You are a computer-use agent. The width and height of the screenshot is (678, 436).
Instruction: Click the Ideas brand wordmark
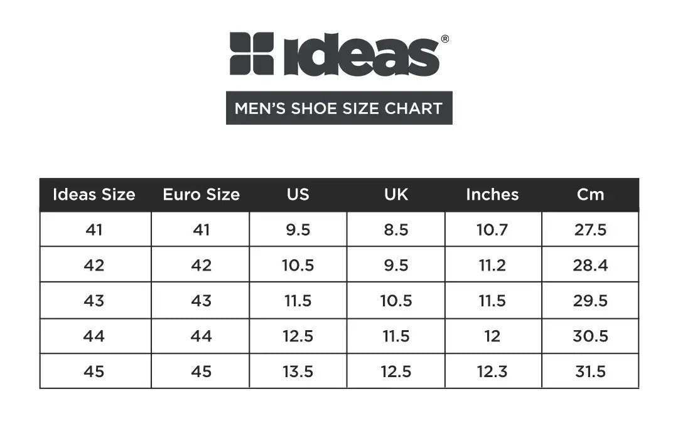[361, 56]
